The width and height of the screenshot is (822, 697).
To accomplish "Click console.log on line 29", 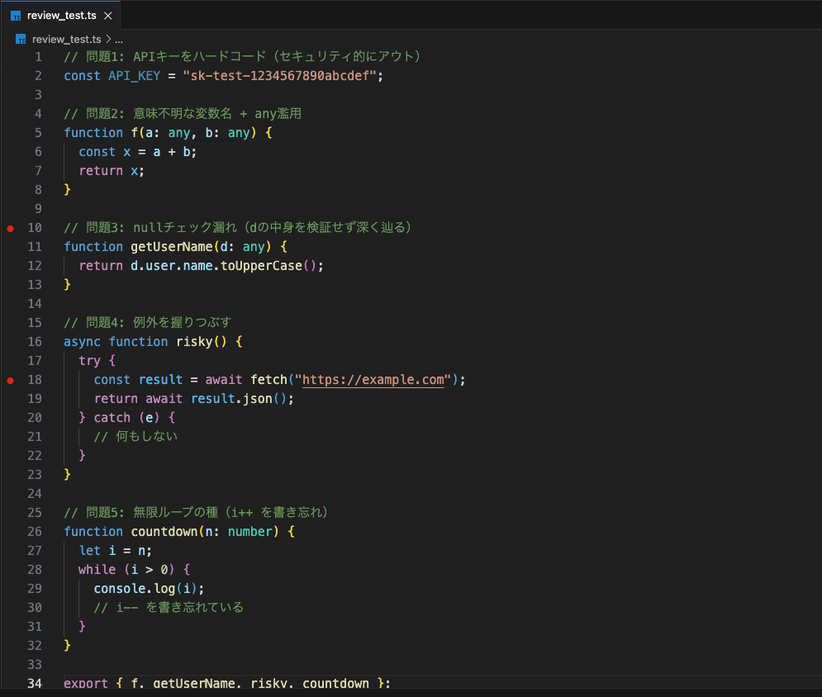I will pos(135,589).
